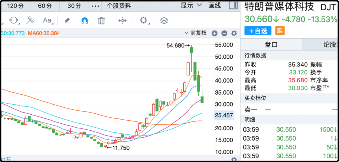Open chart indicator settings gear
Screen dimensions: 339x162
234,33
